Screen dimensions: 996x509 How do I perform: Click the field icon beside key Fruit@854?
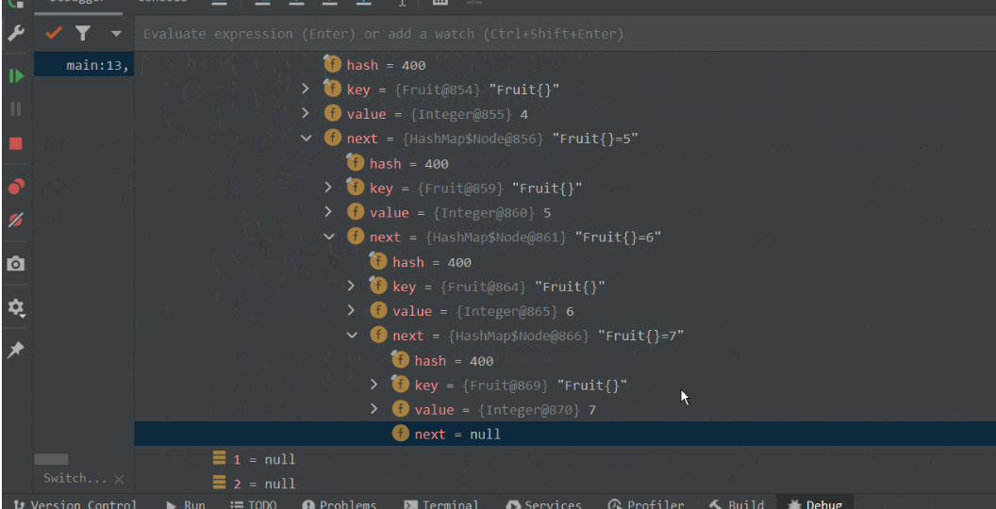tap(333, 89)
